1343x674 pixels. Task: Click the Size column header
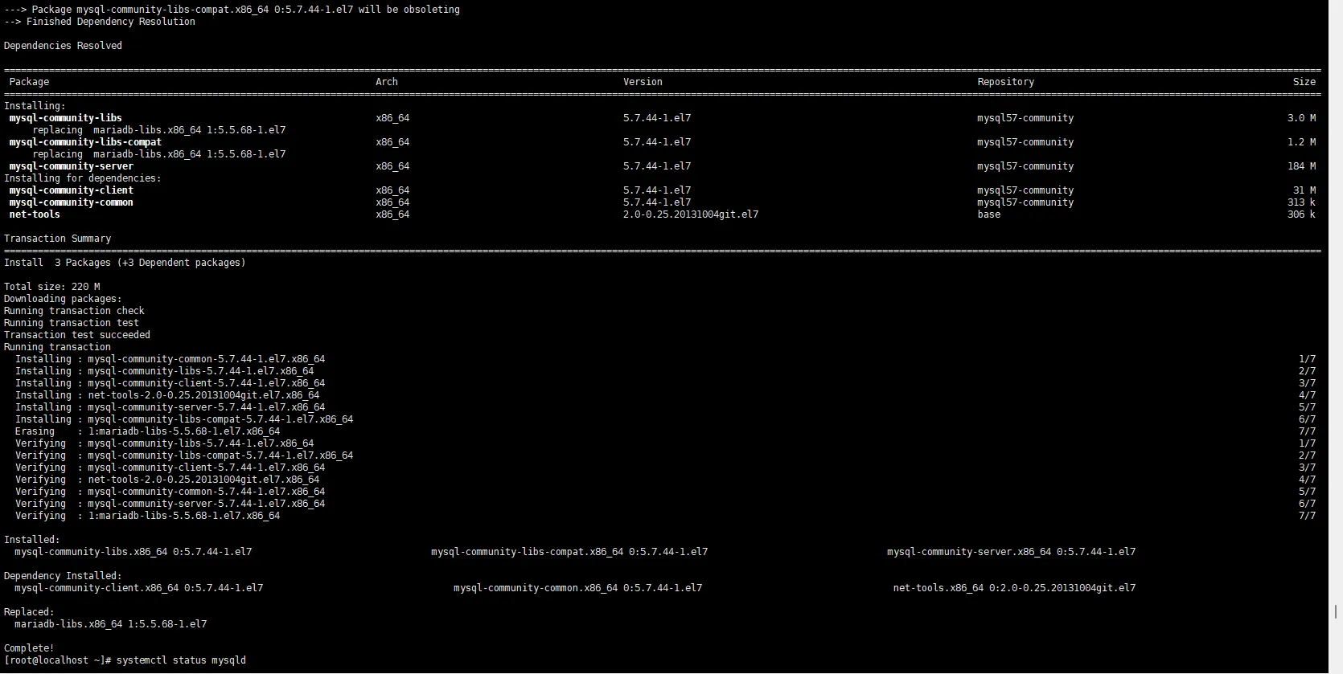coord(1304,82)
